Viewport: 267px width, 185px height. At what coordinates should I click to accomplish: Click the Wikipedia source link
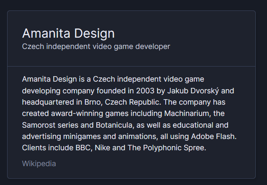click(x=39, y=164)
